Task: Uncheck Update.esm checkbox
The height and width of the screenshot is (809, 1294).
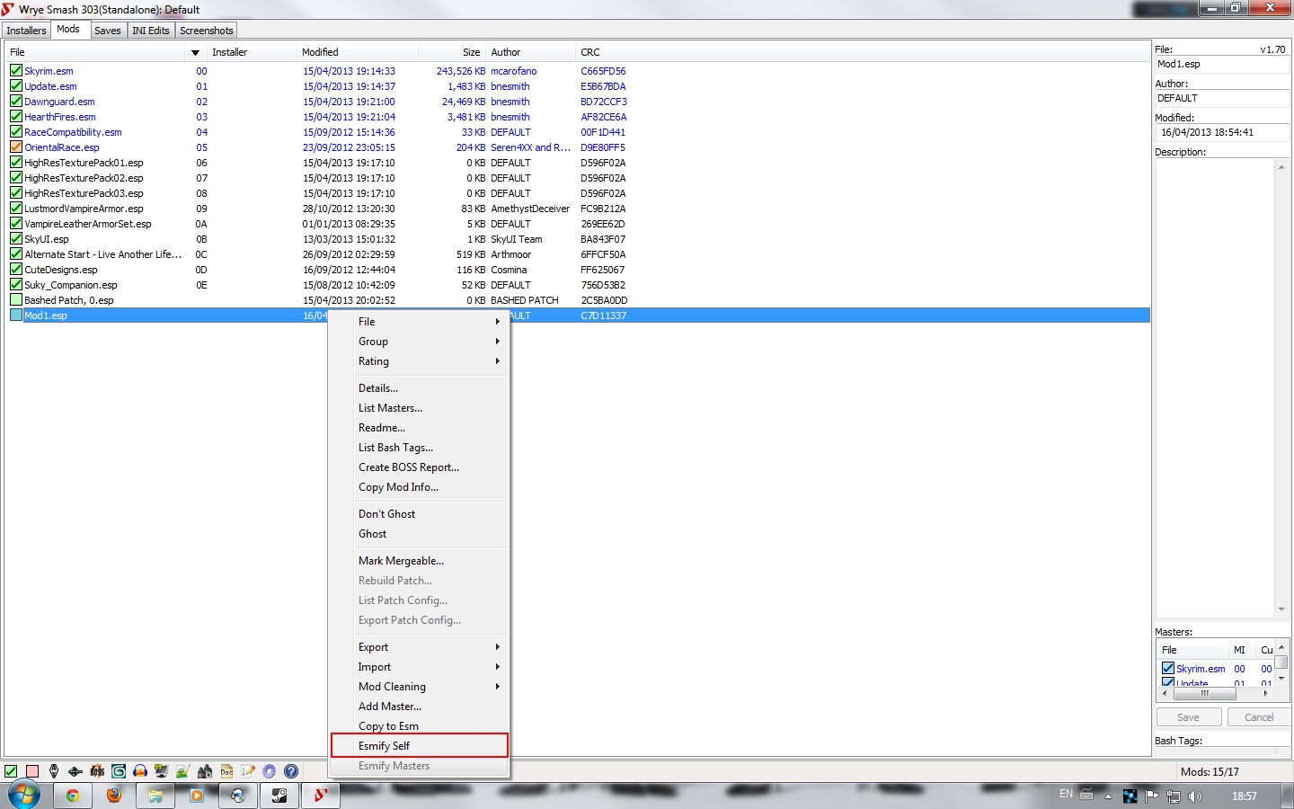Action: tap(16, 86)
